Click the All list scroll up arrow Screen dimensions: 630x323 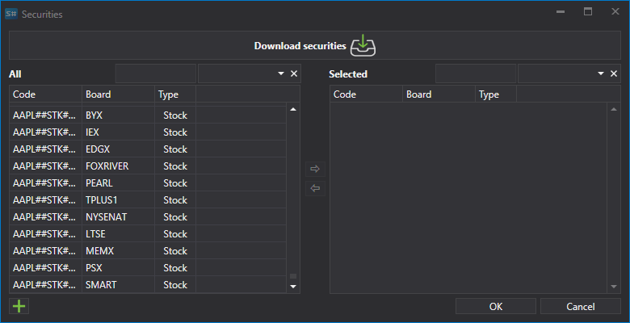(x=293, y=109)
